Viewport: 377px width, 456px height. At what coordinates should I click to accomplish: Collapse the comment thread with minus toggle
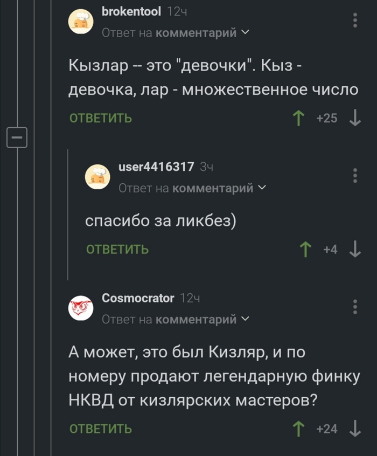[x=16, y=138]
